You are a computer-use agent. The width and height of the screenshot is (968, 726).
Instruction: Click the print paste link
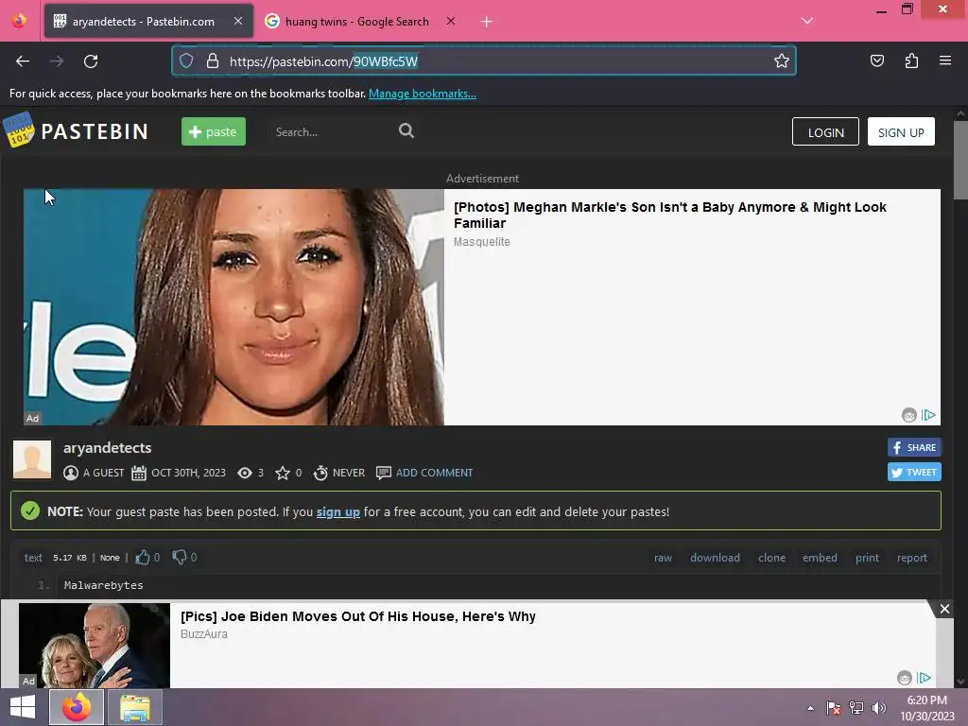(x=867, y=558)
